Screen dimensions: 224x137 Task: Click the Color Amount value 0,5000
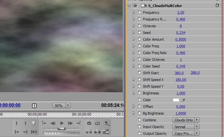(x=181, y=39)
